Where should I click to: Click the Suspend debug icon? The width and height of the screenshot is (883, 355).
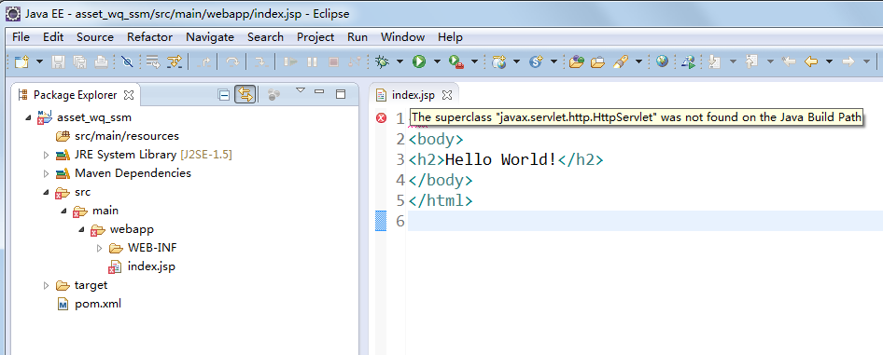coord(312,61)
